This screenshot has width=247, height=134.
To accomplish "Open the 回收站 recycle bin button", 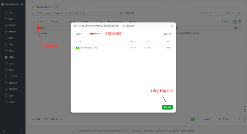I will point(225,21).
